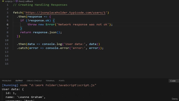Click '.catch' on line 12
Image resolution: width=179 pixels, height=101 pixels.
(x=22, y=48)
